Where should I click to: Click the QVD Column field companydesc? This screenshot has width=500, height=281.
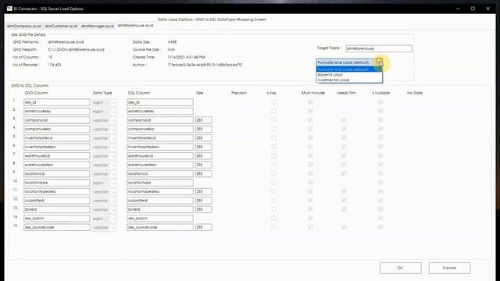(x=57, y=130)
